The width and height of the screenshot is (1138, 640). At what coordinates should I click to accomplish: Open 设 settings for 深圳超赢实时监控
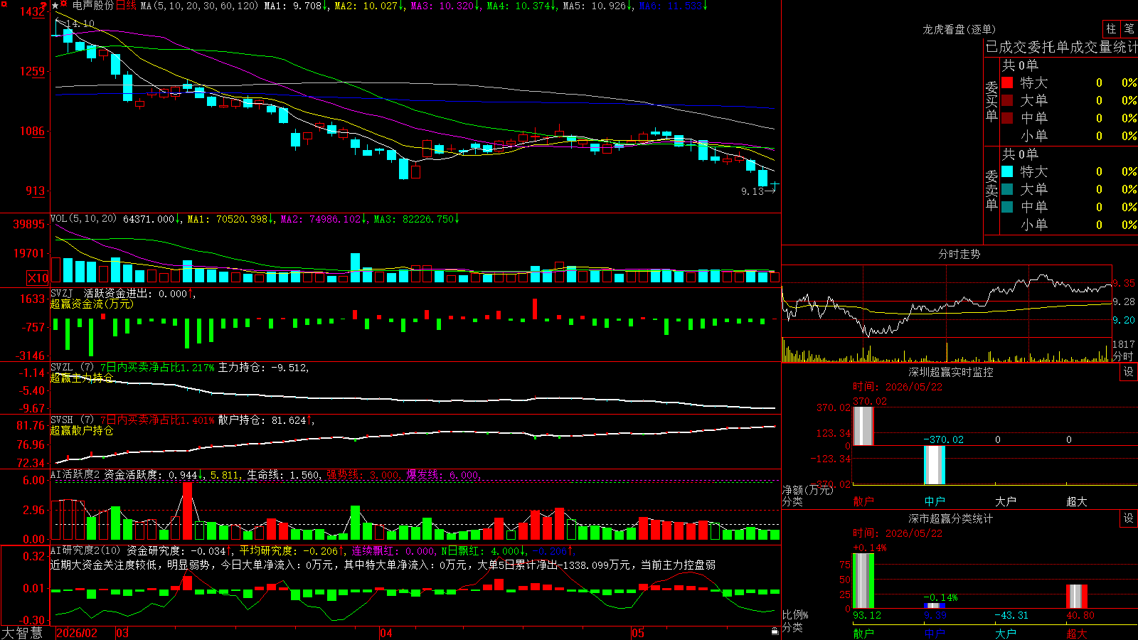(1129, 372)
